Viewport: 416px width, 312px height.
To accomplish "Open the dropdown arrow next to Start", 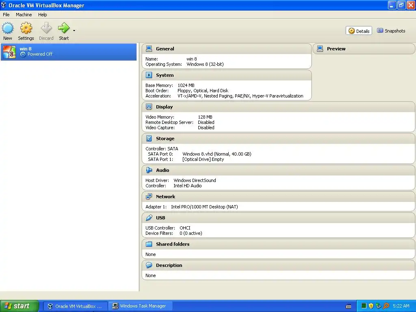I will pyautogui.click(x=74, y=31).
